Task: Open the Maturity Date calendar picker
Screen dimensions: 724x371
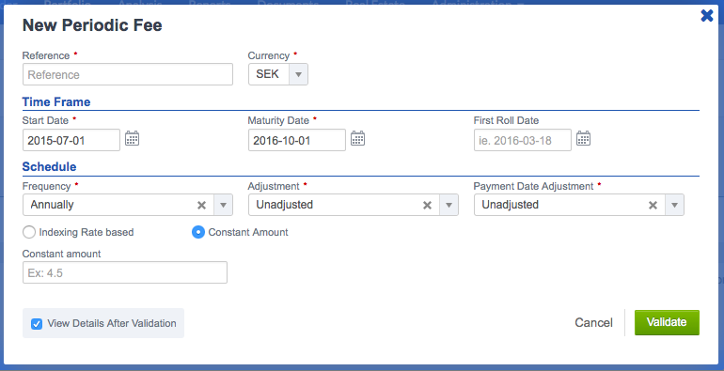Action: 358,138
